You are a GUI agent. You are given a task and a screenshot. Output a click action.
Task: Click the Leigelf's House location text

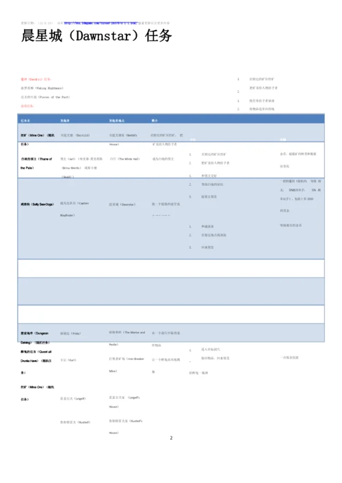click(x=124, y=402)
